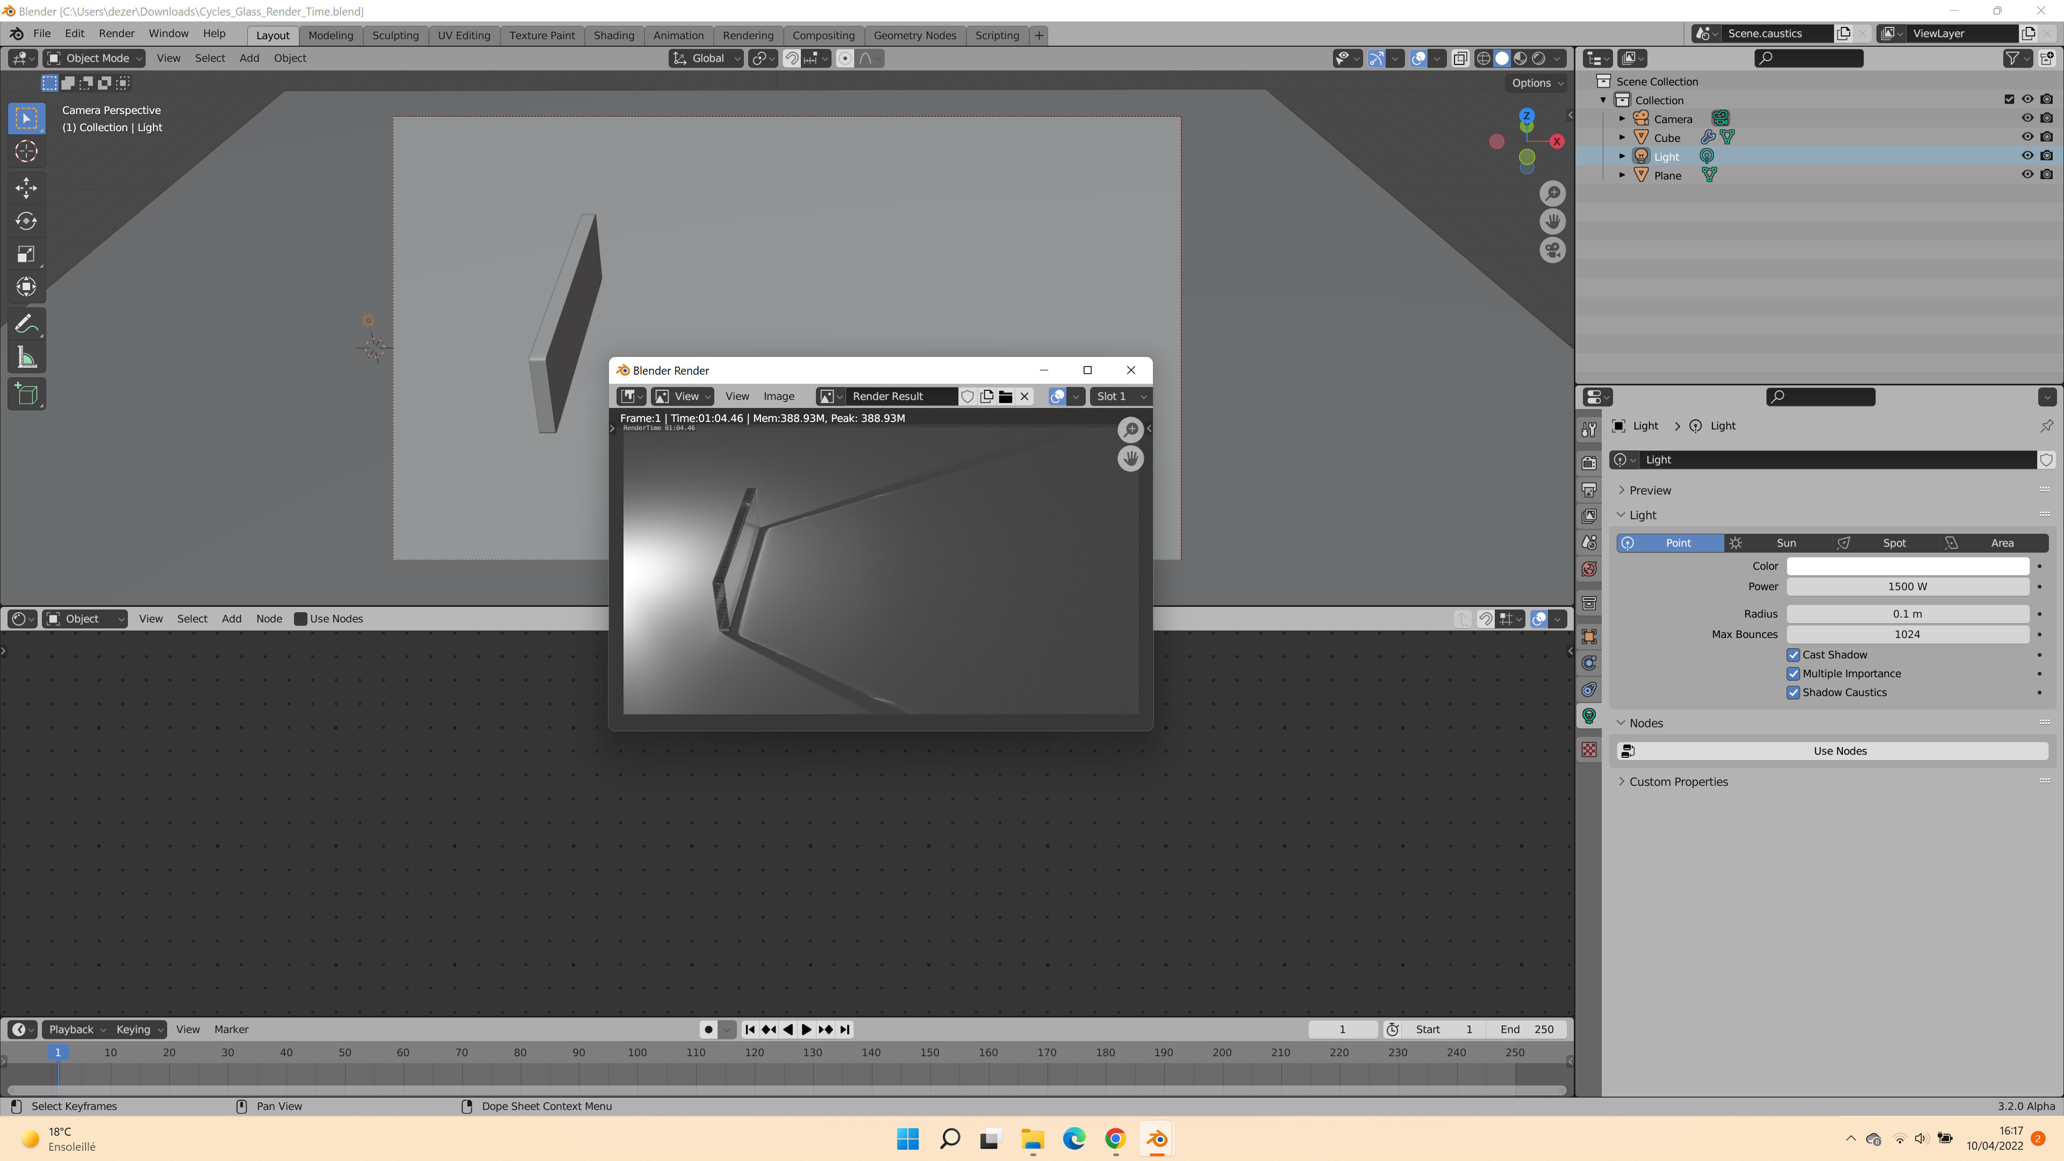
Task: Expand the Cube item in outliner
Action: coord(1622,137)
